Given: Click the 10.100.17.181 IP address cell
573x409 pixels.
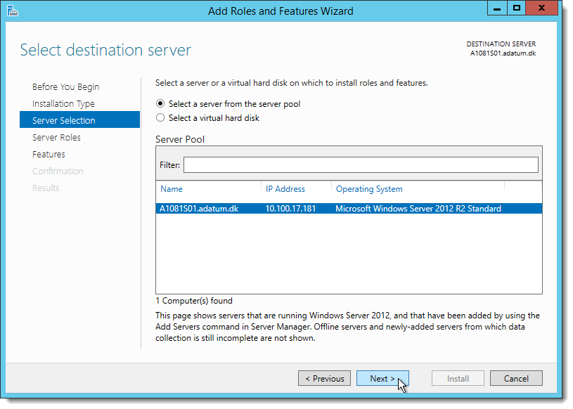Looking at the screenshot, I should [290, 209].
